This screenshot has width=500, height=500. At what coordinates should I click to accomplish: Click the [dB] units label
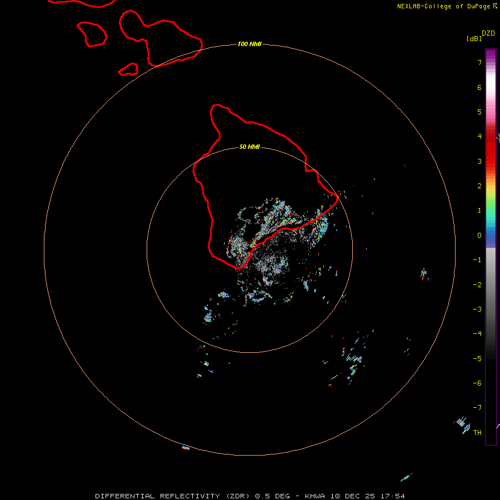pyautogui.click(x=474, y=38)
